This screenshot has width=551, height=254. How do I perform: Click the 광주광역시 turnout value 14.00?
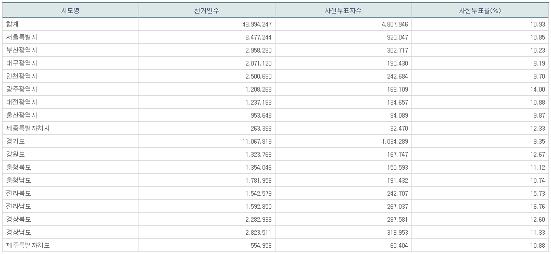coord(537,89)
